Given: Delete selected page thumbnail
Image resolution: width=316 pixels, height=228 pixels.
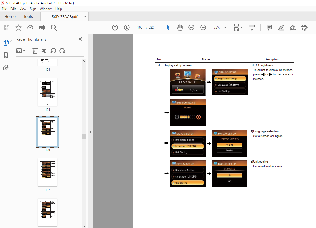Looking at the screenshot, I should tap(35, 51).
